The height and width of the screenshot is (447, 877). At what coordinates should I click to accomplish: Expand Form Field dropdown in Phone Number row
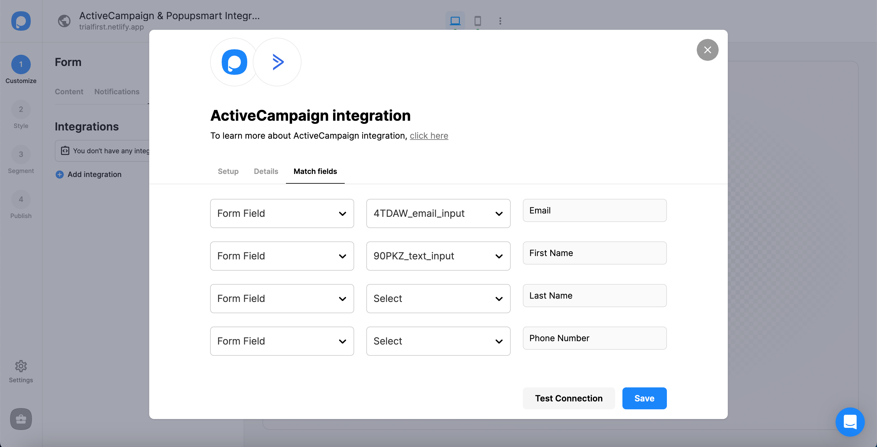coord(282,341)
